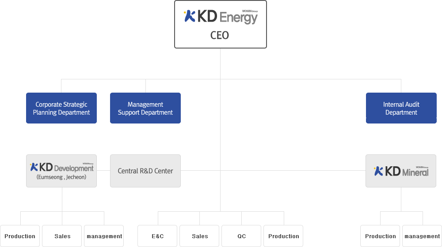The height and width of the screenshot is (247, 442).
Task: Click Production under KD Development
Action: pos(20,236)
